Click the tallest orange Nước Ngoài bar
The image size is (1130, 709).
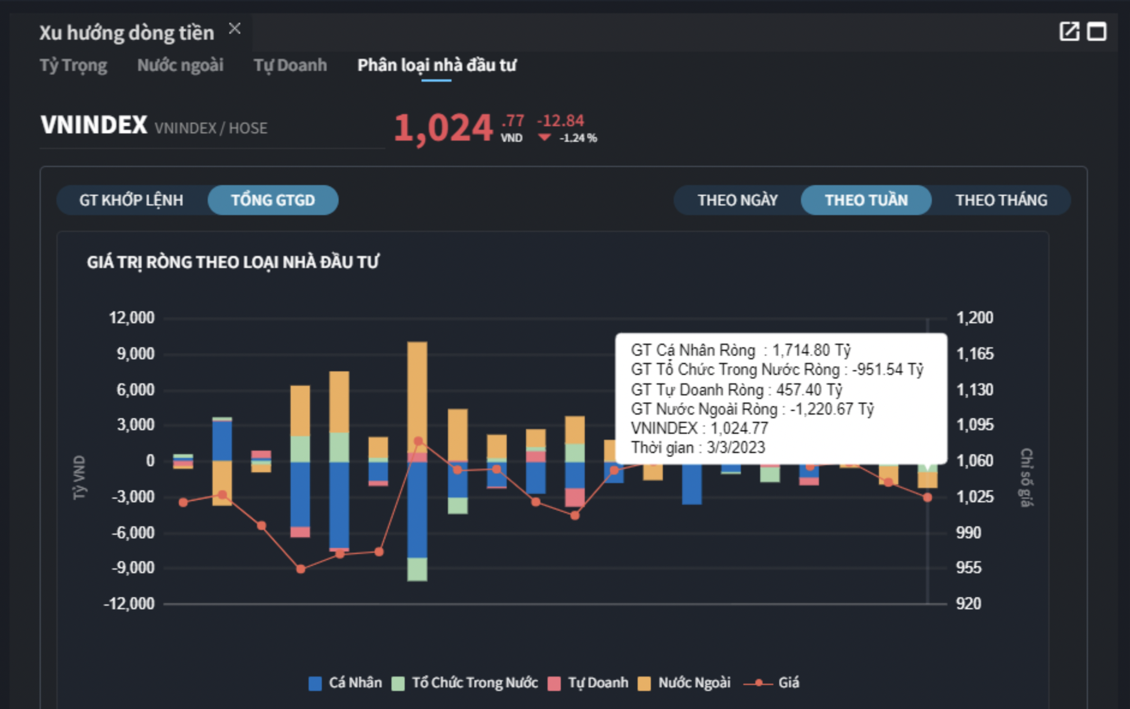[417, 391]
